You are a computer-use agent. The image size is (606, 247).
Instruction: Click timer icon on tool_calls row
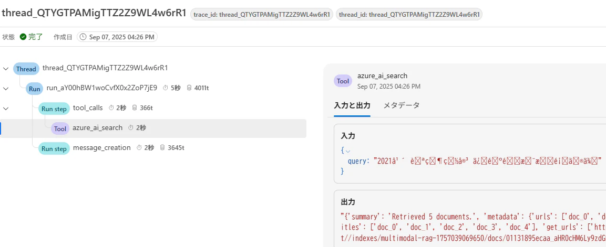coord(111,108)
